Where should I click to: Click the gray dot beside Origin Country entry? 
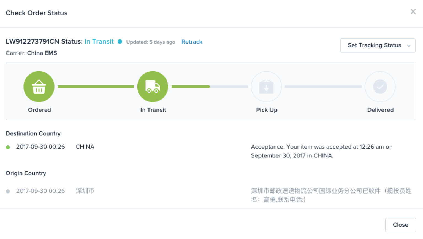(8, 191)
